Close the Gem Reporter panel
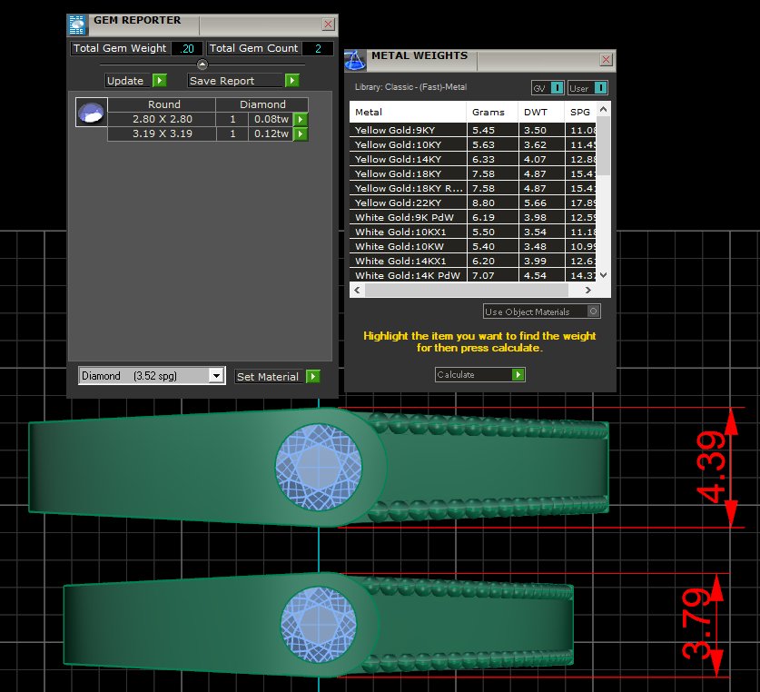This screenshot has height=692, width=760. click(328, 24)
